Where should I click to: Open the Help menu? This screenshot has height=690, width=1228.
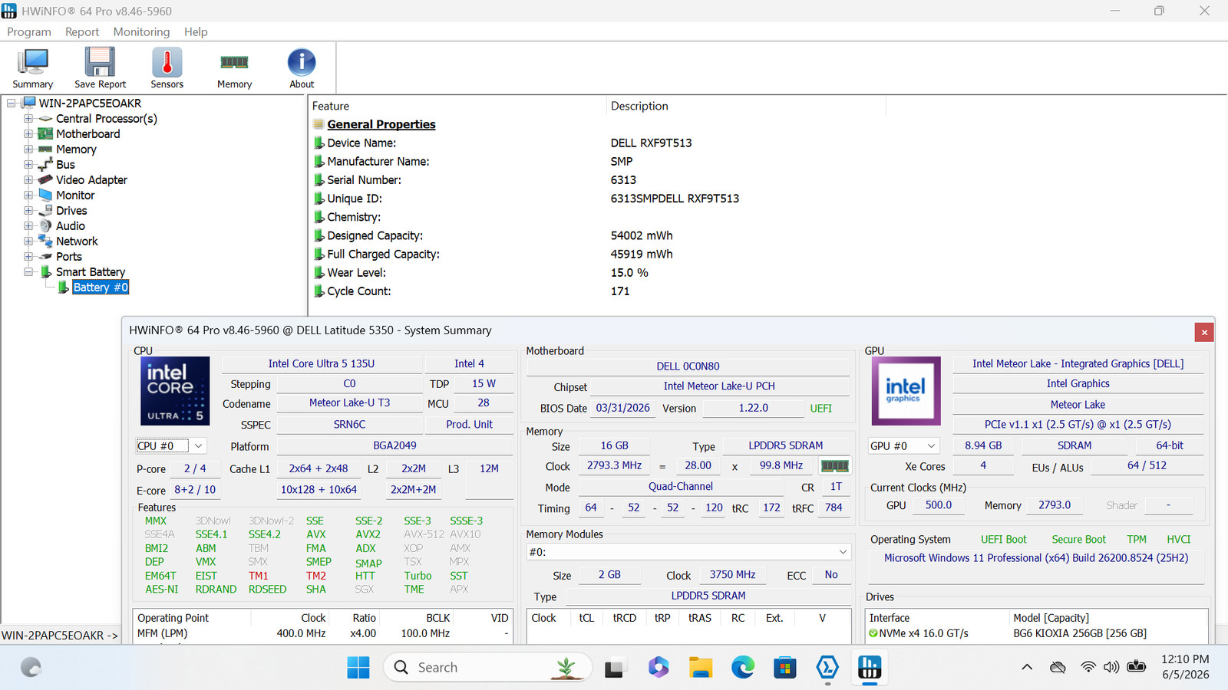[196, 32]
